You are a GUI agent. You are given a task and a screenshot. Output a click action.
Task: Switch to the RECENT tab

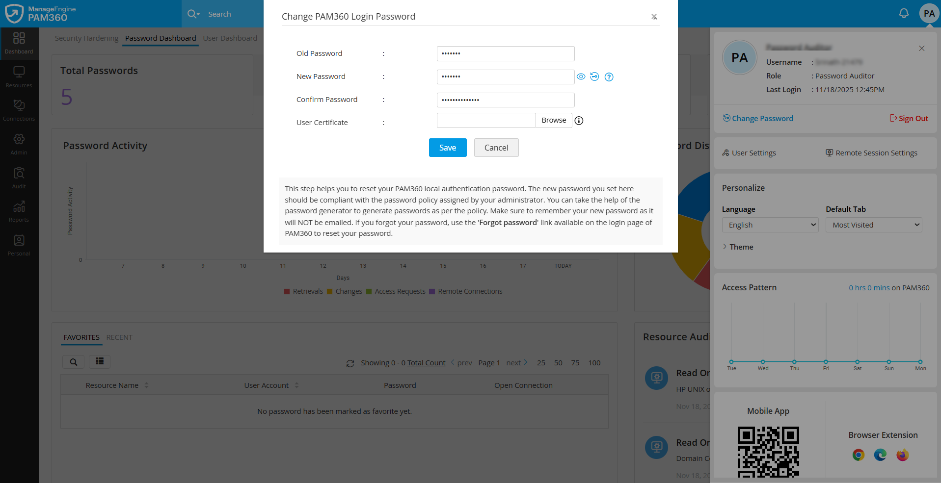click(x=119, y=337)
